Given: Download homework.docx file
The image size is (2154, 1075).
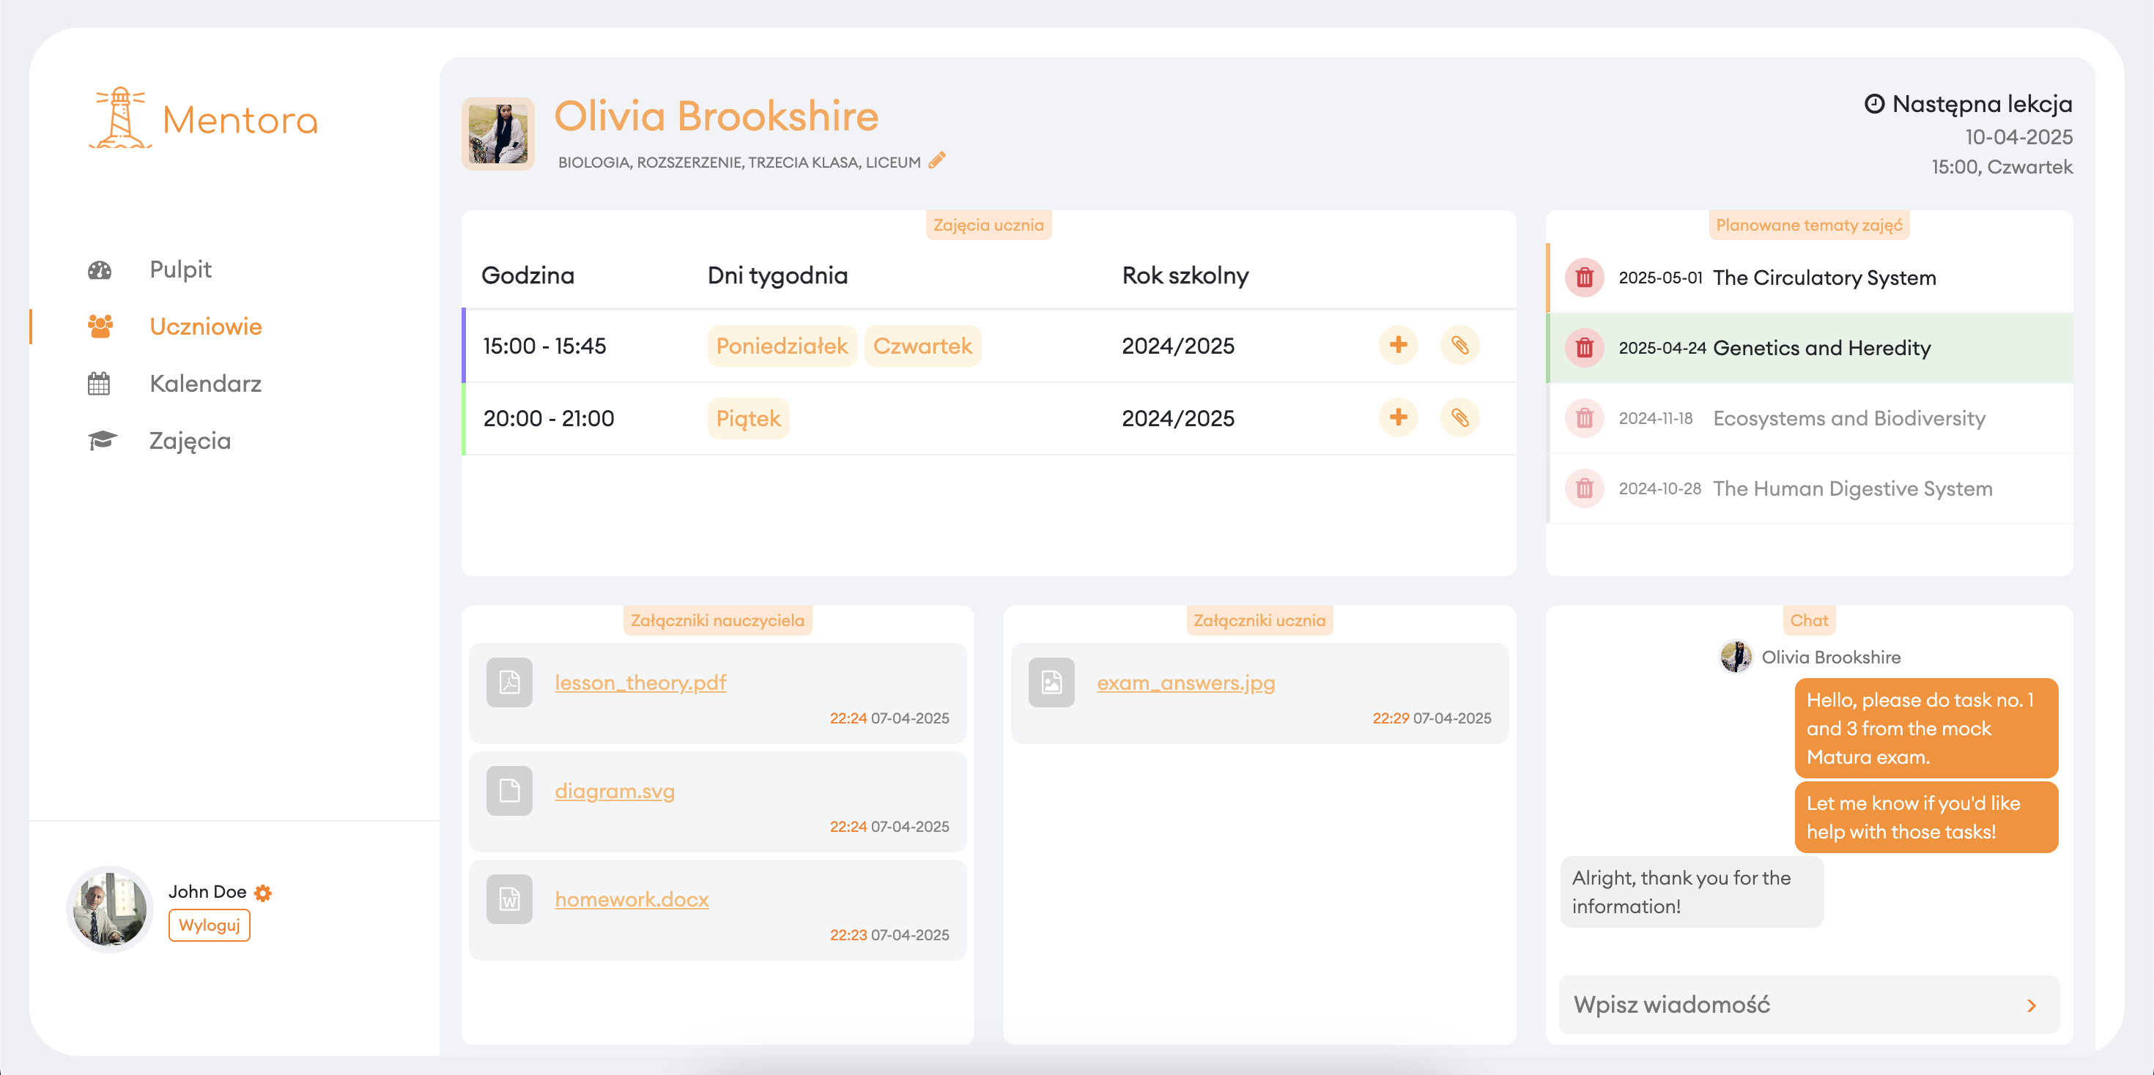Looking at the screenshot, I should [x=632, y=899].
